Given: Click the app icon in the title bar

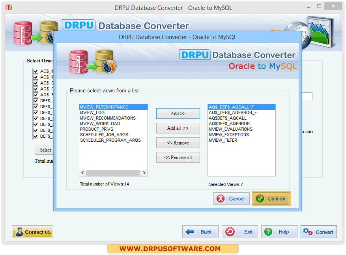Looking at the screenshot, I should coord(9,7).
